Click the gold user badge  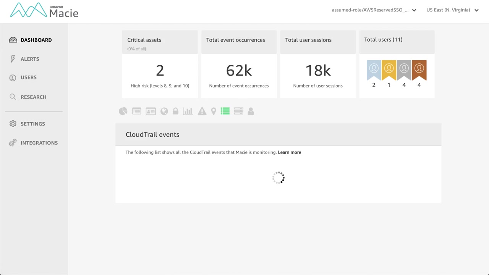coord(389,70)
